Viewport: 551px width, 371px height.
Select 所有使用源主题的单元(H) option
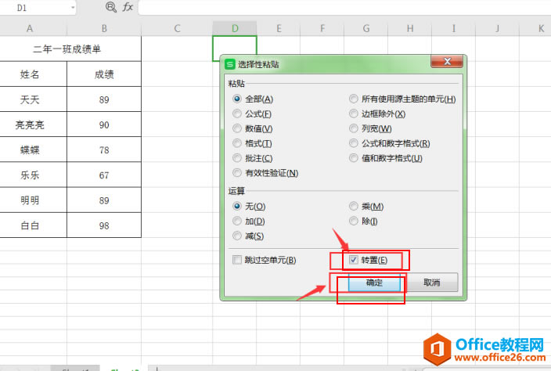coord(354,99)
